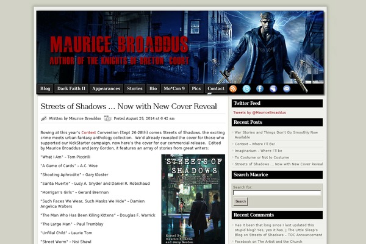Click the Written by Maurice Broaddus text
The height and width of the screenshot is (244, 366).
[74, 118]
